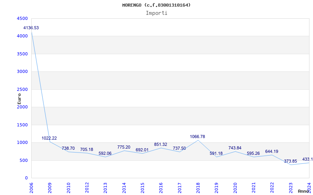The image size is (313, 195).
Task: Click the data label 595.26
Action: click(x=253, y=153)
